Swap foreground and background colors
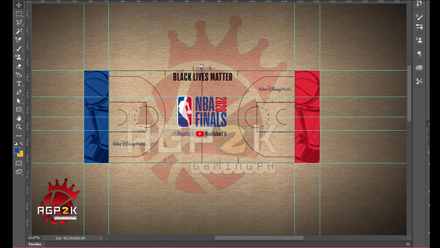Viewport: 440px width, 248px height. (22, 144)
